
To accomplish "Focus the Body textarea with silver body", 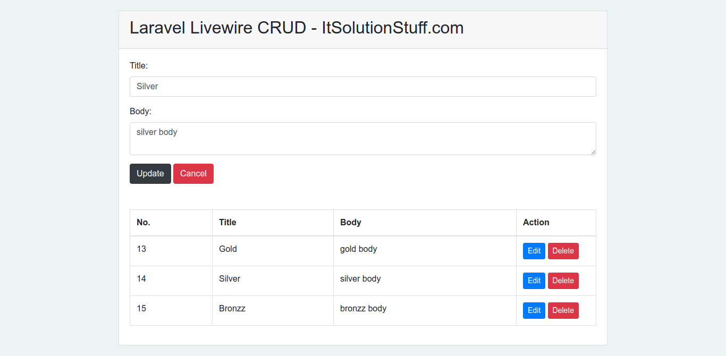I will click(x=362, y=139).
